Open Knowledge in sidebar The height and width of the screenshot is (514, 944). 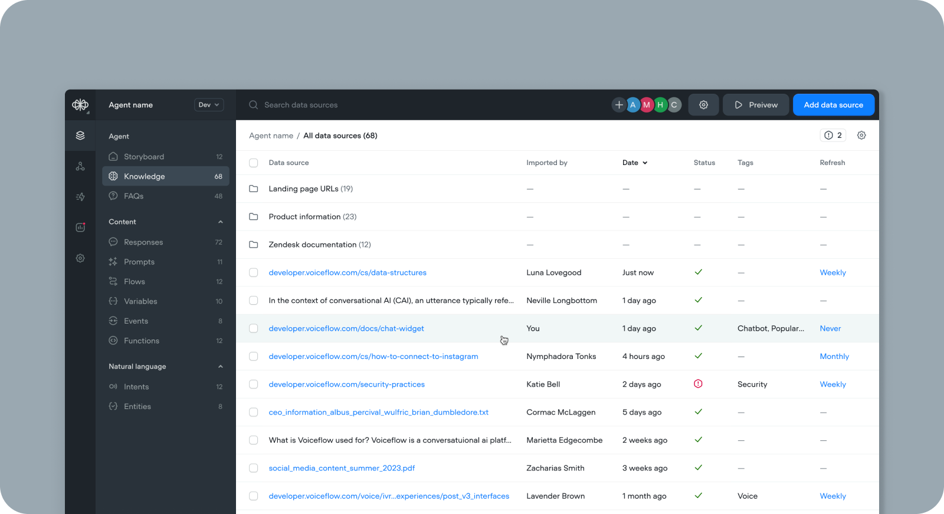click(x=166, y=176)
